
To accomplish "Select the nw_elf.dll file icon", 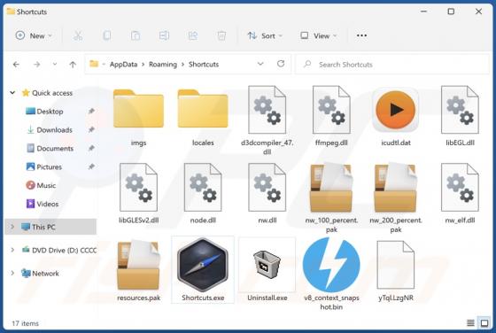I will click(x=460, y=187).
